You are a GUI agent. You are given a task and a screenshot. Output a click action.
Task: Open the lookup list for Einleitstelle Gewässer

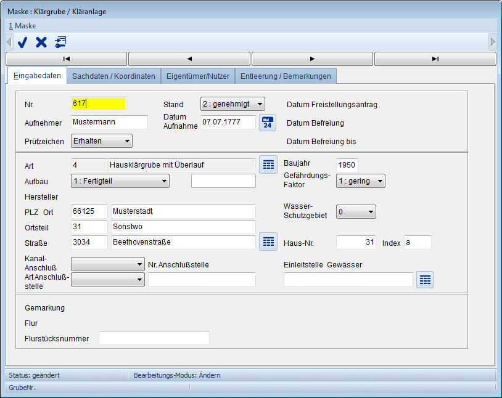point(425,280)
